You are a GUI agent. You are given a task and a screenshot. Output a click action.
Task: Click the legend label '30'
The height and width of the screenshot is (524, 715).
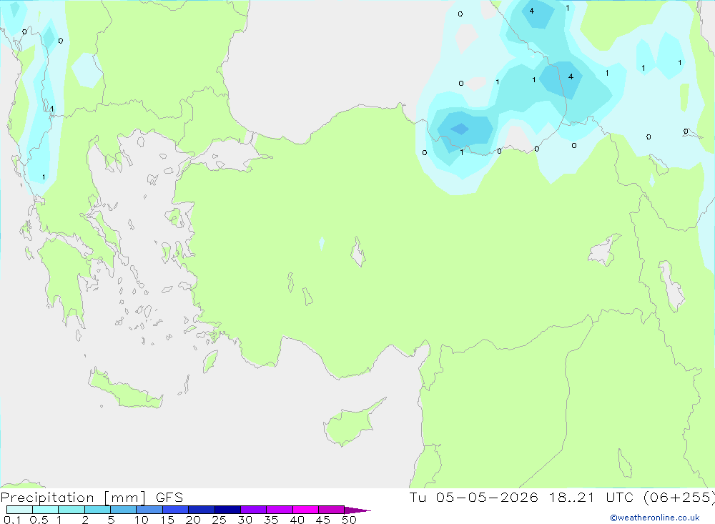coord(245,520)
